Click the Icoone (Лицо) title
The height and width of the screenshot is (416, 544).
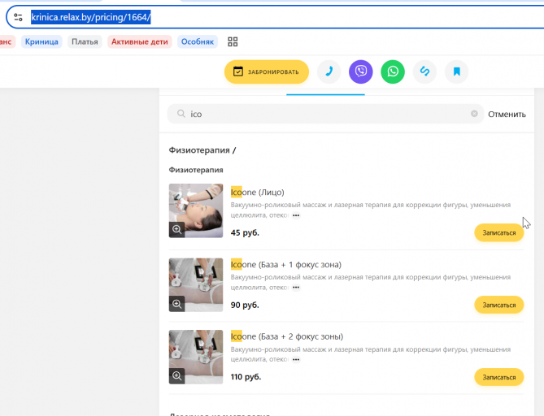[x=258, y=192]
